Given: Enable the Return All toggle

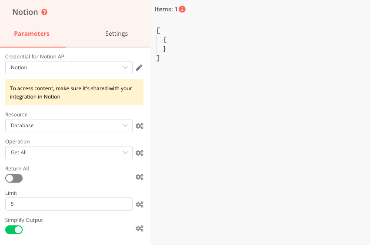Looking at the screenshot, I should (x=14, y=178).
